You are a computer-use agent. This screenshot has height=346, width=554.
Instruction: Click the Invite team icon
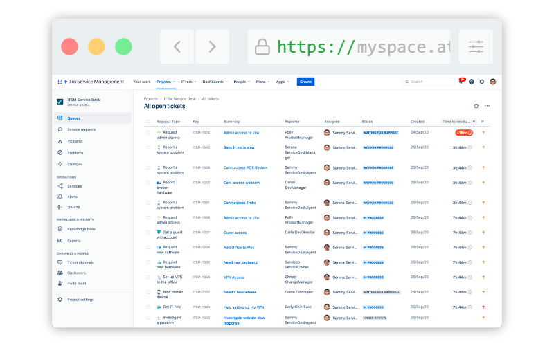pyautogui.click(x=60, y=284)
